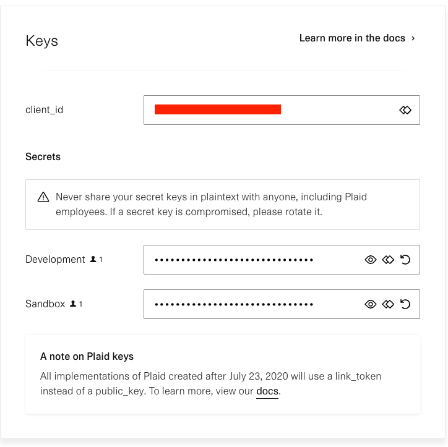This screenshot has height=447, width=448.
Task: Copy the client_id value
Action: click(x=405, y=110)
